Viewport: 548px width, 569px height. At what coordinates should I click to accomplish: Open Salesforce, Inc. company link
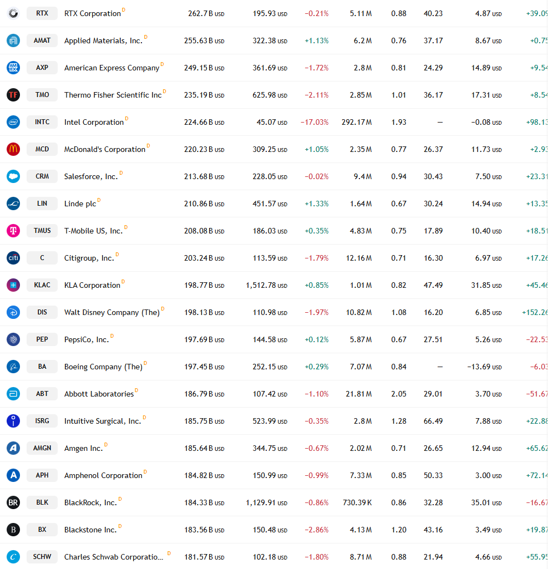91,177
